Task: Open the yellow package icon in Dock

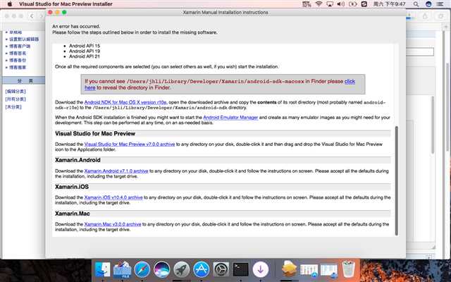Action: [289, 269]
